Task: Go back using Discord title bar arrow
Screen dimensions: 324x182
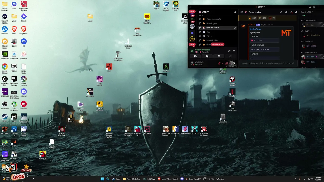Action: click(191, 7)
